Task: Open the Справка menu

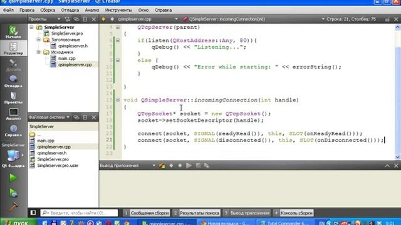Action: click(x=163, y=10)
